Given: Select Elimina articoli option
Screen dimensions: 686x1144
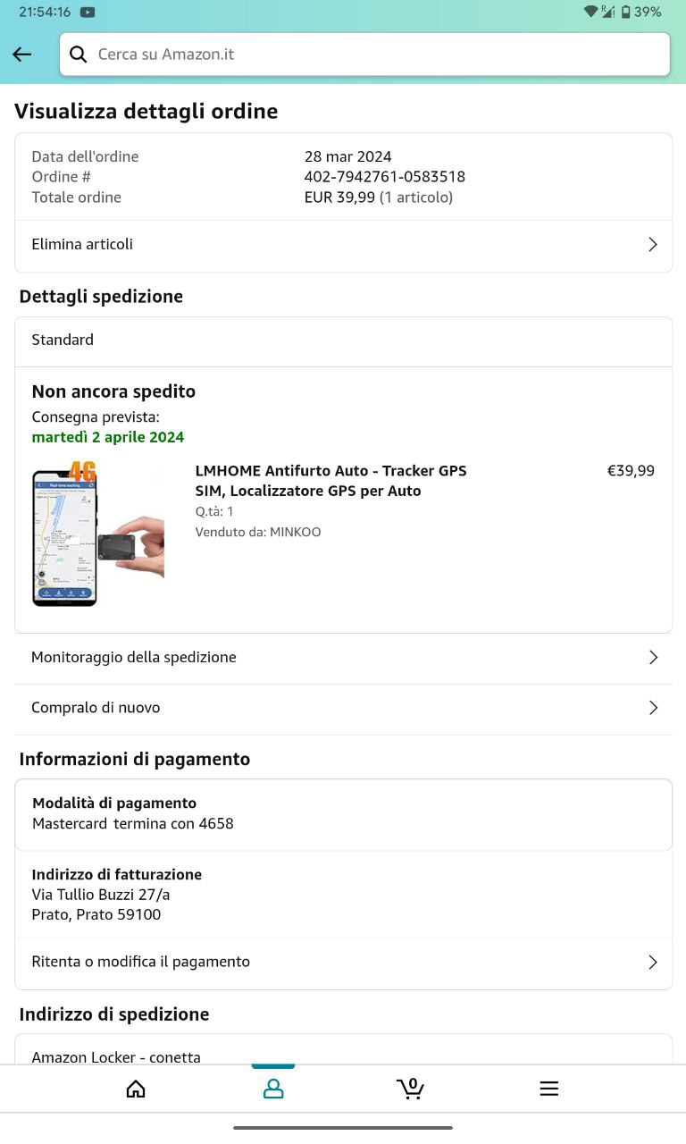Looking at the screenshot, I should point(82,245).
